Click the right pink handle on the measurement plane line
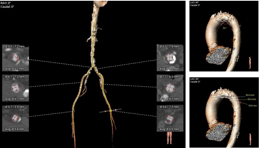The height and width of the screenshot is (148, 260). pos(116,110)
